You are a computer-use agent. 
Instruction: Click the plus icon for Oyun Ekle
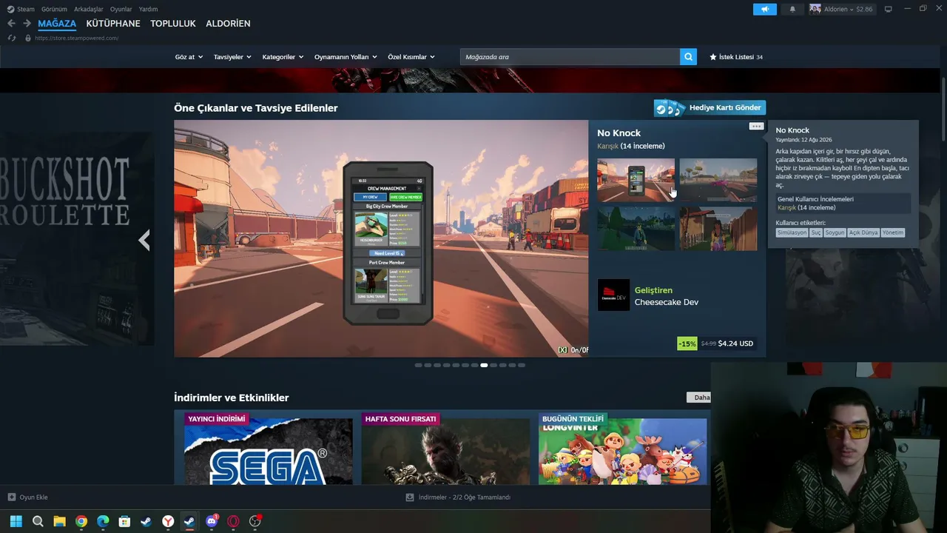tap(11, 497)
